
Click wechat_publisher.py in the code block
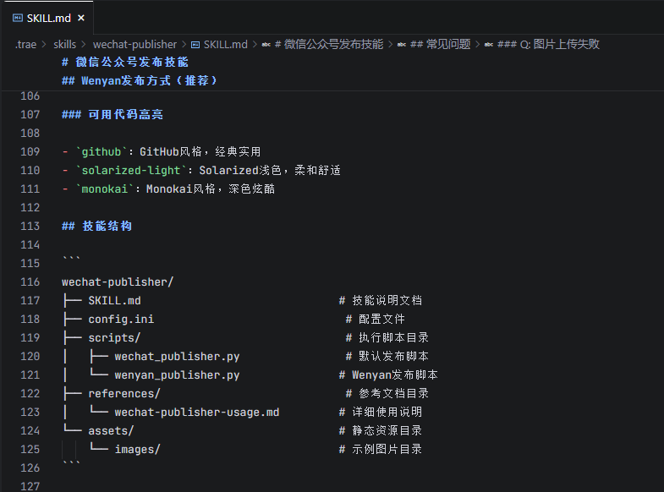tap(177, 356)
